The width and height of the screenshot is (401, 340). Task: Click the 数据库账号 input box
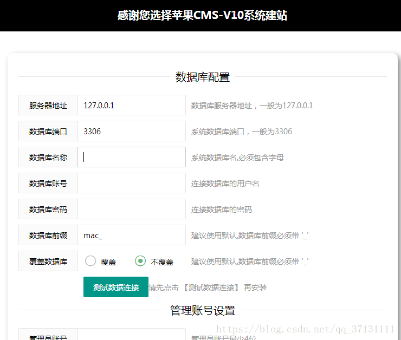pos(131,183)
